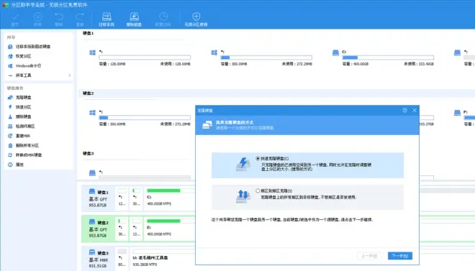Screen dimensions: 475x271
Task: Click the help question-mark icon in 克隆硬盘 dialog
Action: coord(404,111)
